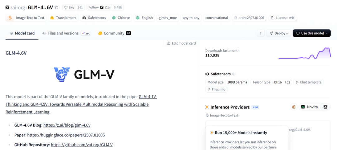This screenshot has height=150, width=337.
Task: Filter by the Transformers library tag
Action: tap(63, 18)
